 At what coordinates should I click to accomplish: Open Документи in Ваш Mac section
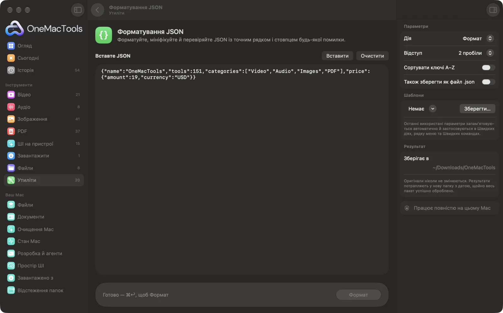pos(44,217)
